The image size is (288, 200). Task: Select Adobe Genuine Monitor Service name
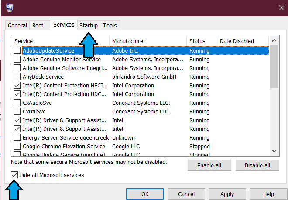tap(62, 60)
